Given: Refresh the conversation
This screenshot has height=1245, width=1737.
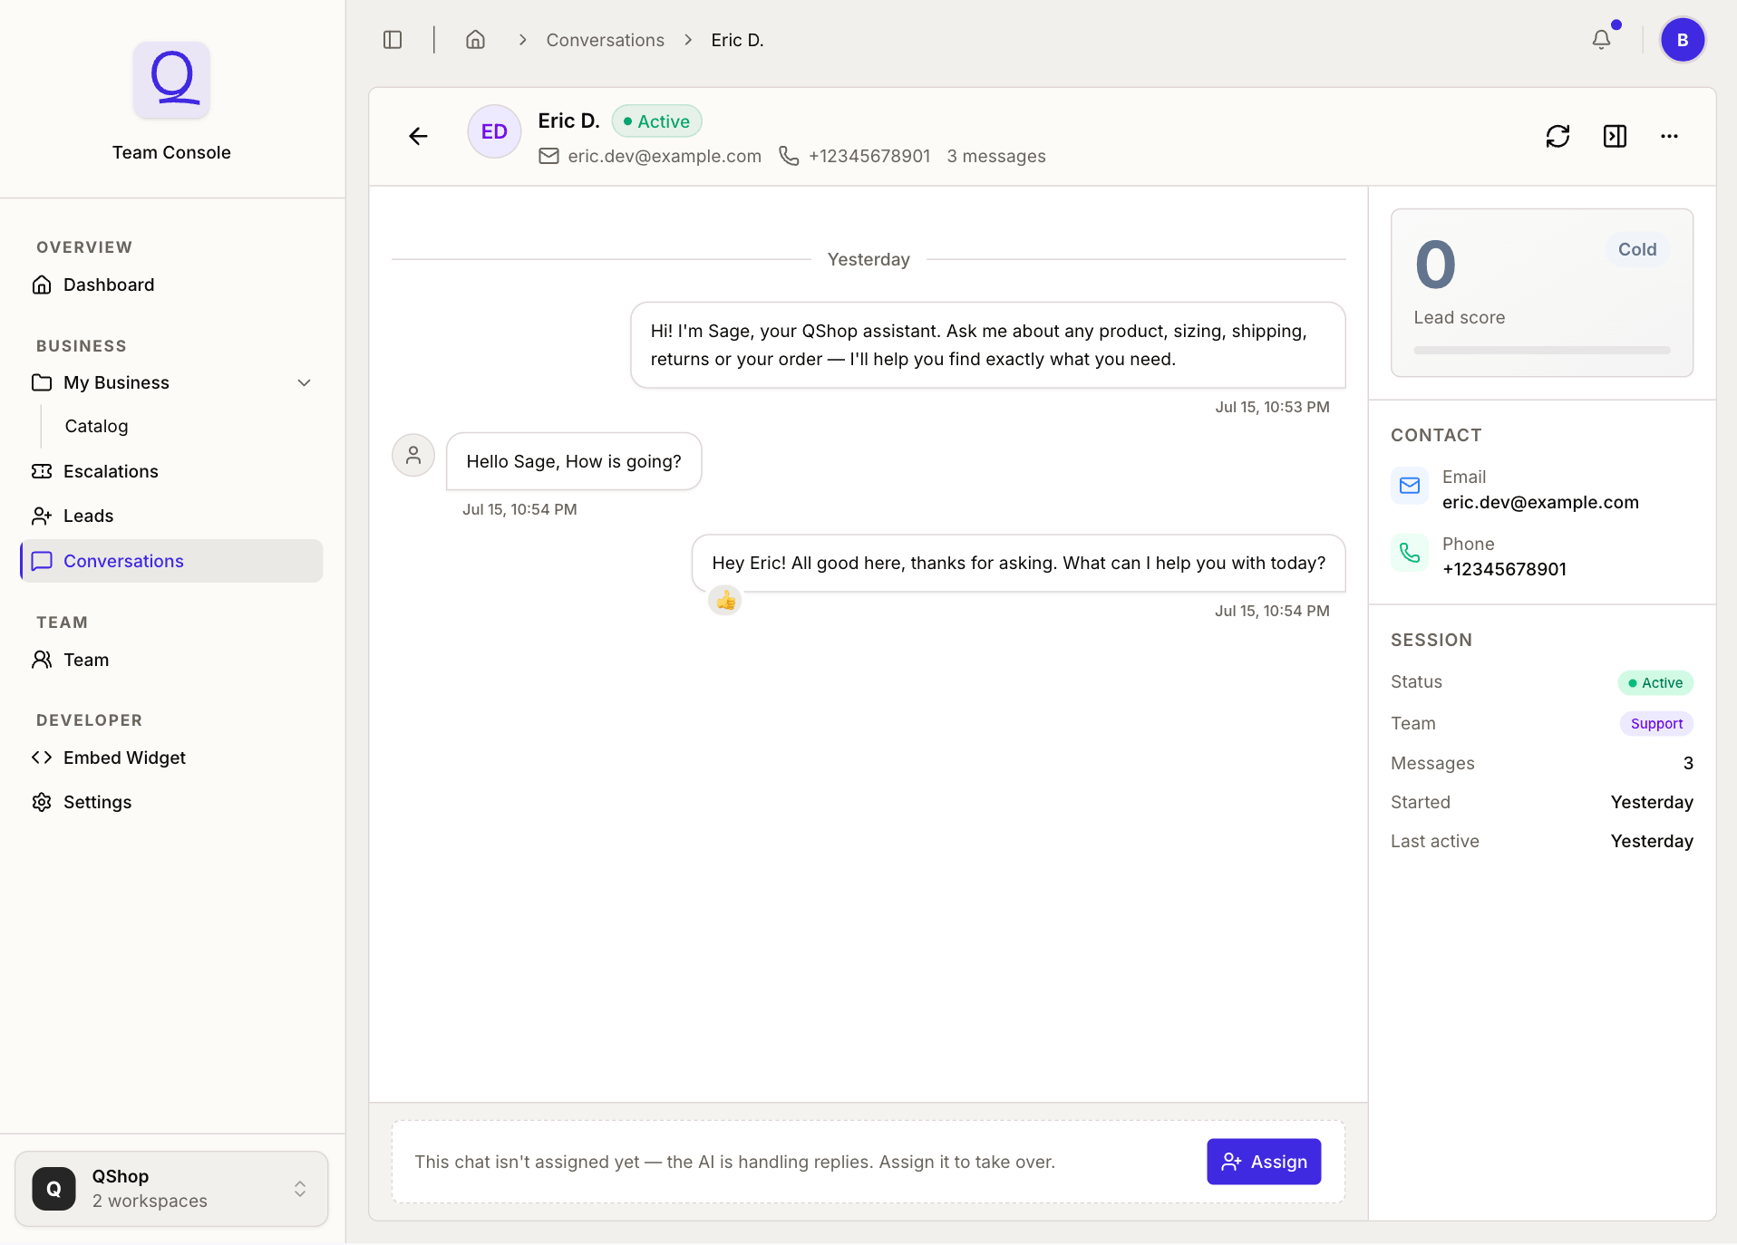Looking at the screenshot, I should 1557,136.
